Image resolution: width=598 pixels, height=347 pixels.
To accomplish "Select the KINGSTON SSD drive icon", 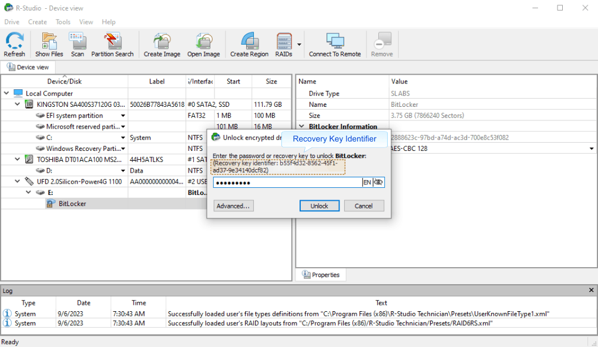I will click(29, 104).
